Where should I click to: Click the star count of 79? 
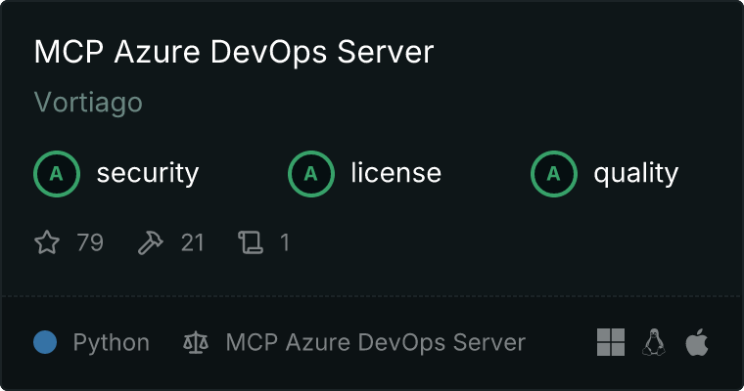tap(90, 242)
